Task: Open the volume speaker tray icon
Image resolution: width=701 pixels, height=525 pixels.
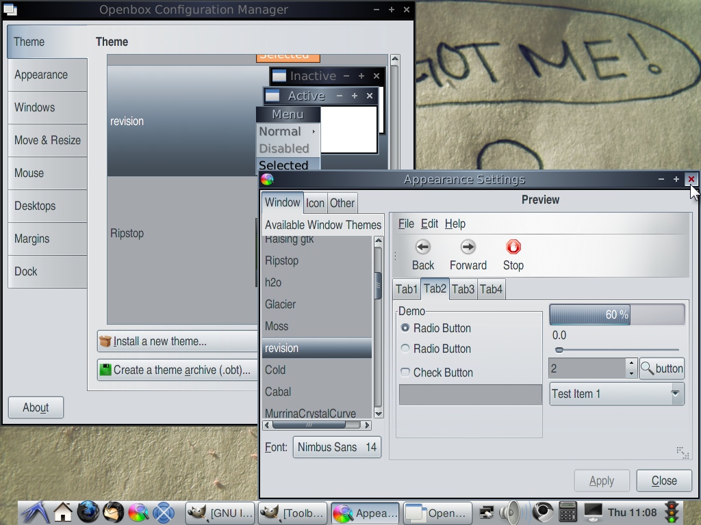Action: (x=509, y=513)
